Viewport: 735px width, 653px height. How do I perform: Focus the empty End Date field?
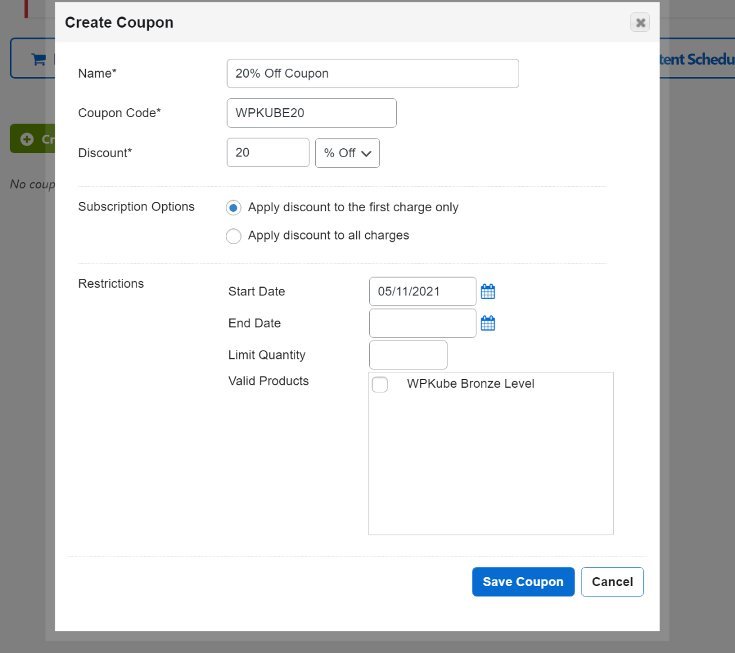(423, 323)
